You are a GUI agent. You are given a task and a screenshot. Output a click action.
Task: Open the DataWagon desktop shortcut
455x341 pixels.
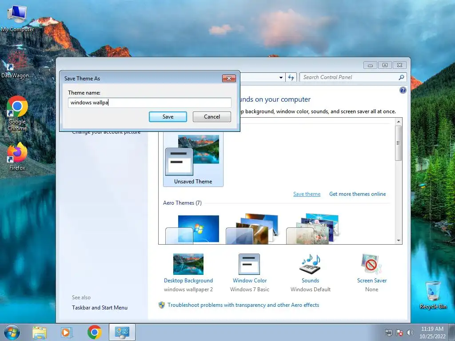(x=17, y=64)
